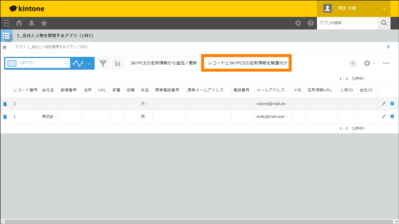Viewport: 399px width, 224px height.
Task: Click the search magnifier button
Action: (384, 23)
